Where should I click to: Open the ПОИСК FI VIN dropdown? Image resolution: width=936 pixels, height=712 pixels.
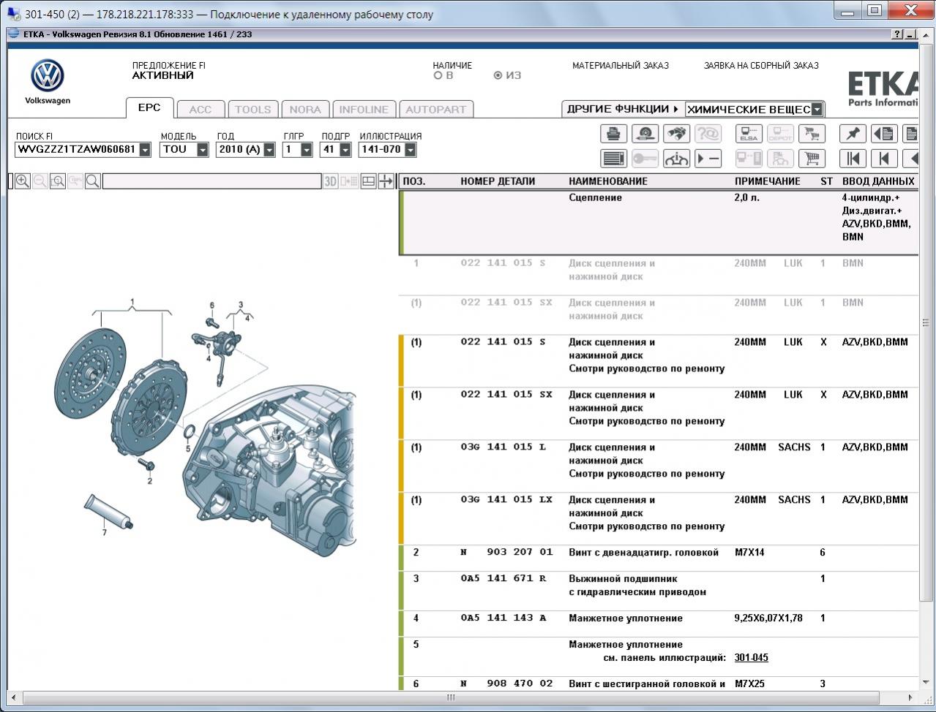145,150
